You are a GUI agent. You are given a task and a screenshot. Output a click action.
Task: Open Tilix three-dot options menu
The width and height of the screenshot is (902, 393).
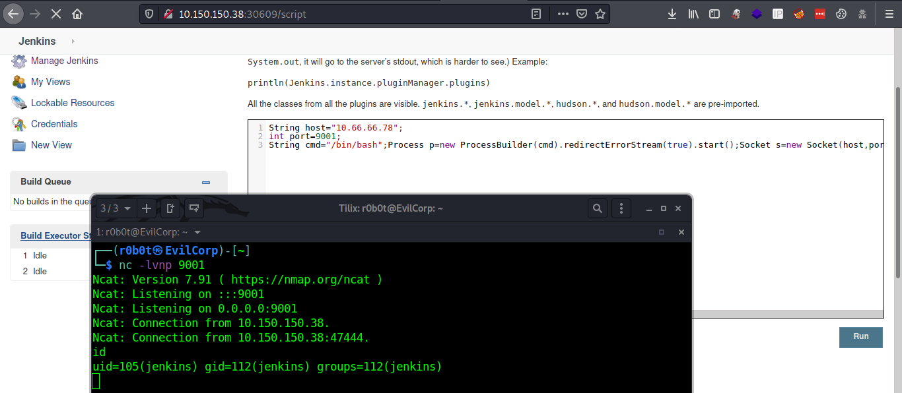point(621,208)
